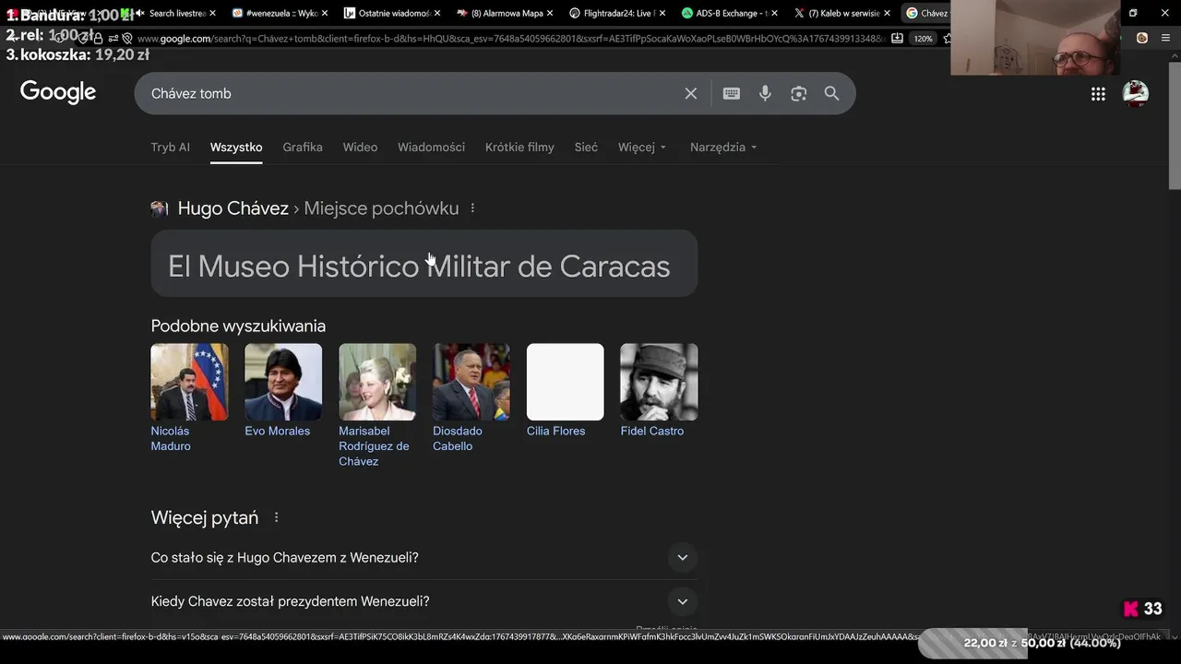Open options beside Miejsce pochówku
Screen dimensions: 1181x664
pos(472,208)
